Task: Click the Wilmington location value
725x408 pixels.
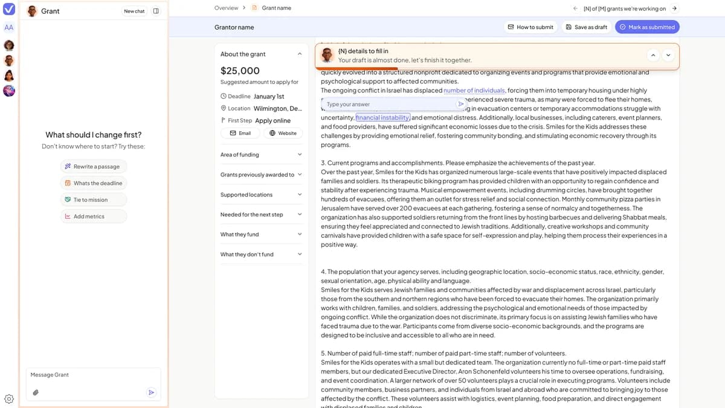Action: coord(278,108)
